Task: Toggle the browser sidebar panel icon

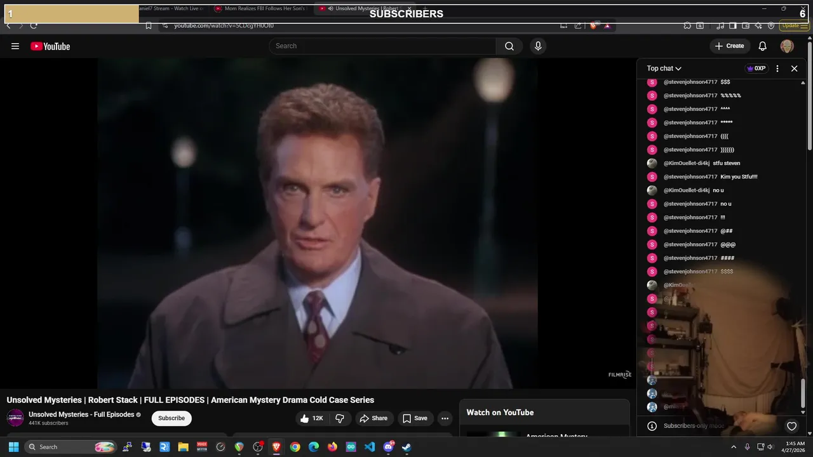Action: click(x=732, y=25)
